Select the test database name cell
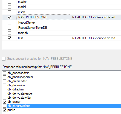The image size is (121, 114). pyautogui.click(x=43, y=38)
